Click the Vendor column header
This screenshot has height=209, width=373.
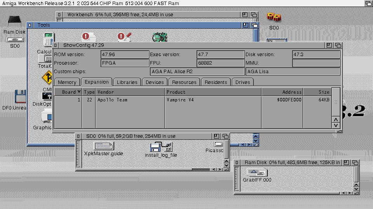click(x=130, y=92)
